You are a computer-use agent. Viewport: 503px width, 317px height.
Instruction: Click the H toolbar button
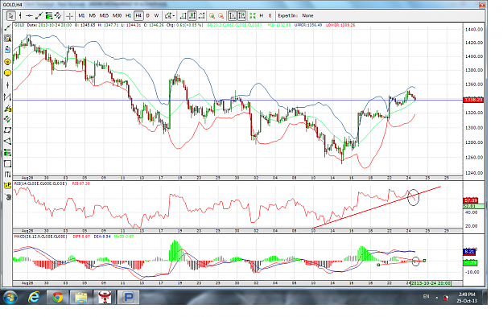[262, 15]
